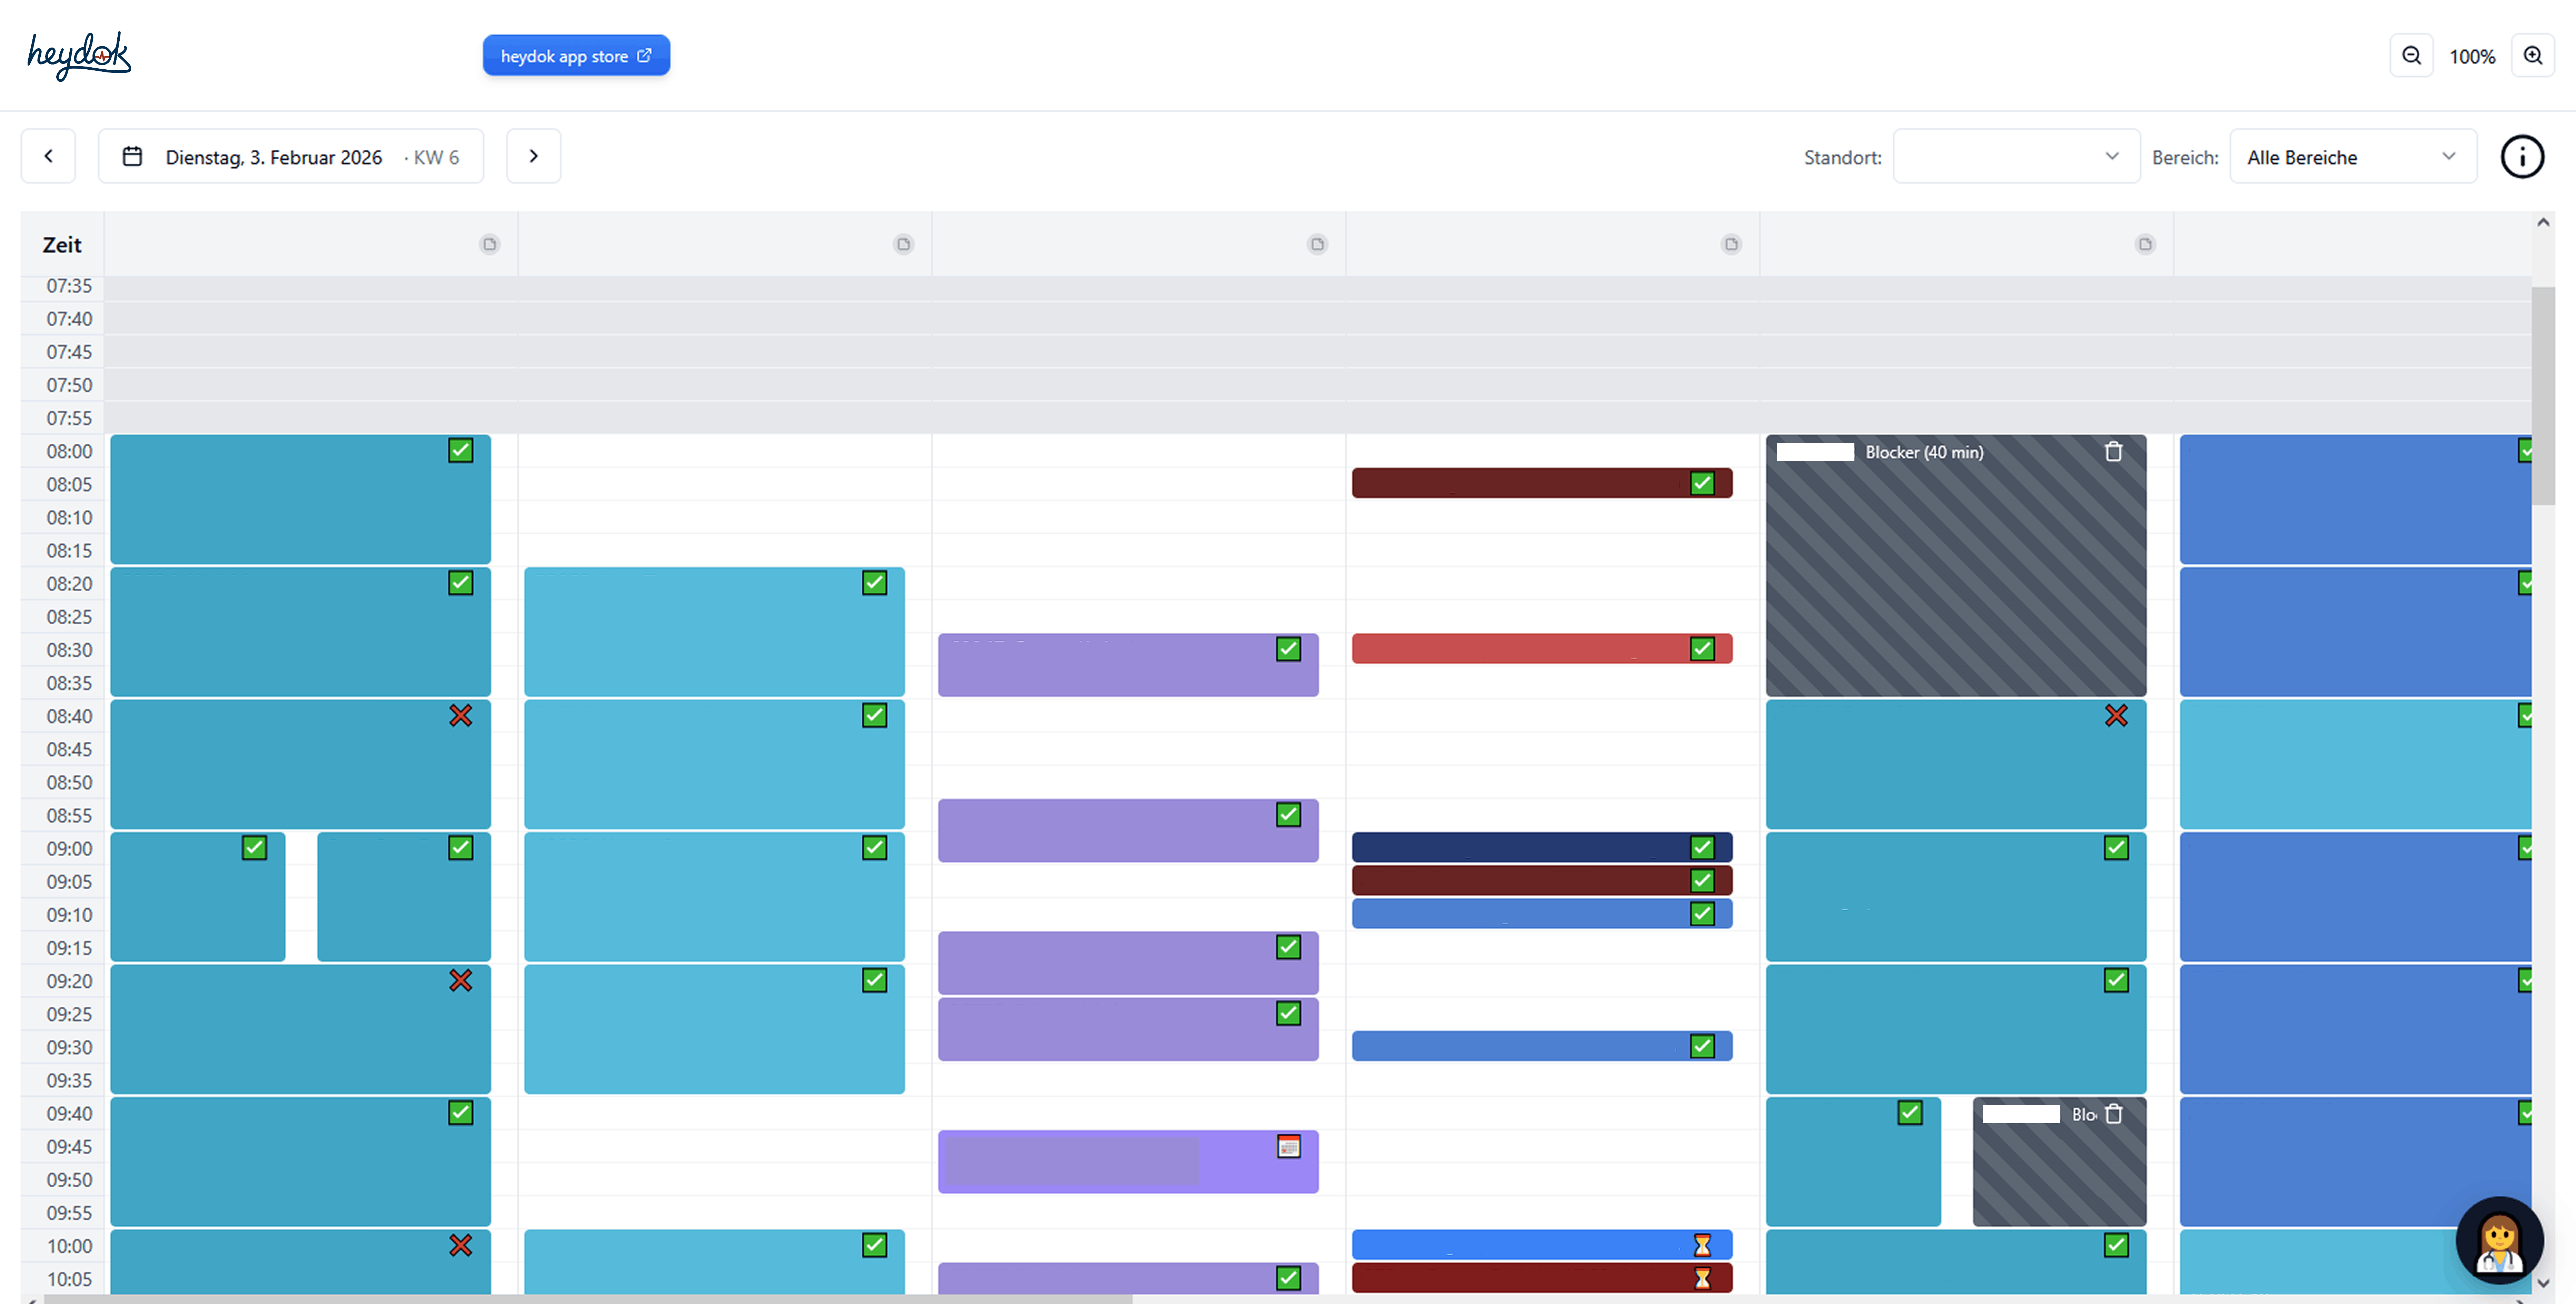Click the heydok logo
2576x1304 pixels.
(x=79, y=56)
